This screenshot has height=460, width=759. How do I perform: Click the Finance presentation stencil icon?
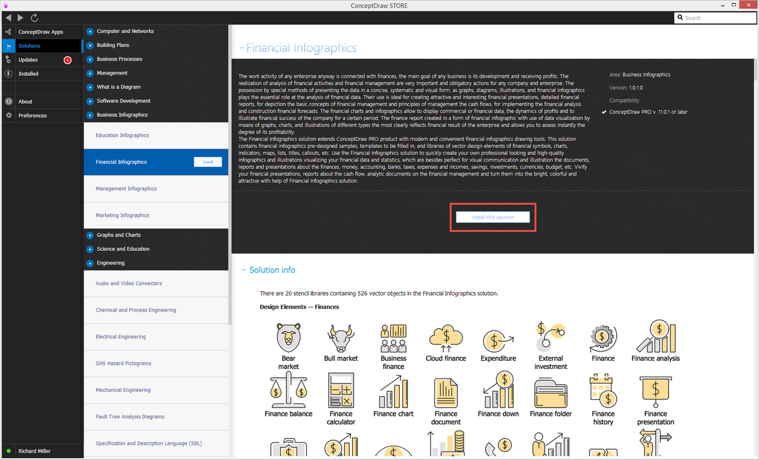[x=656, y=392]
